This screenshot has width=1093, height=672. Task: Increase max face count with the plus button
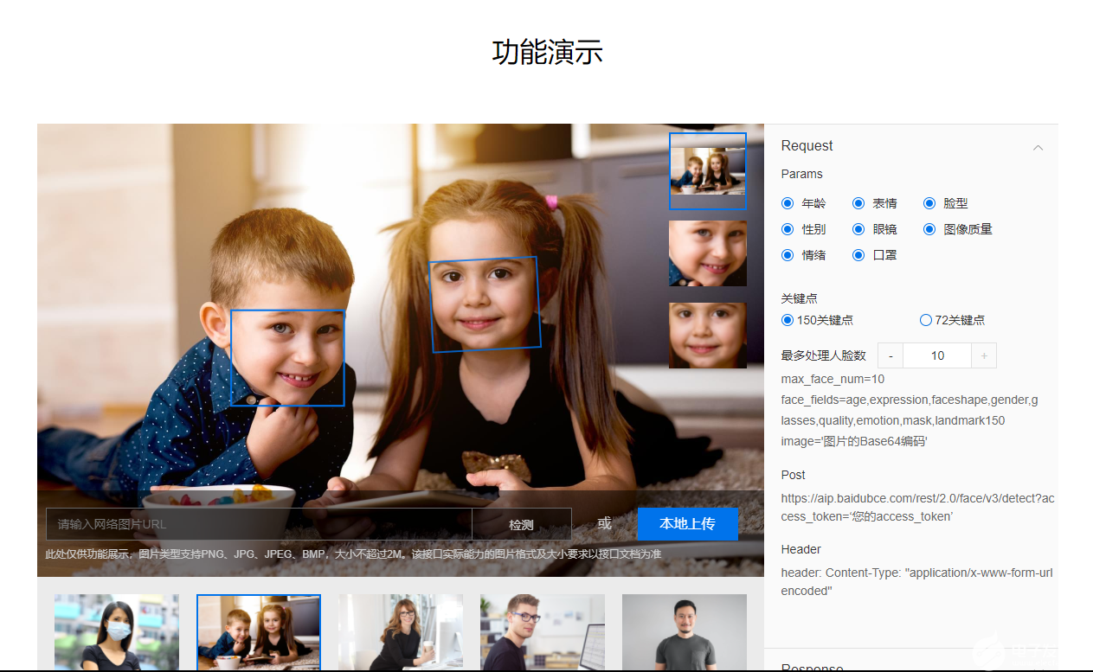tap(984, 355)
